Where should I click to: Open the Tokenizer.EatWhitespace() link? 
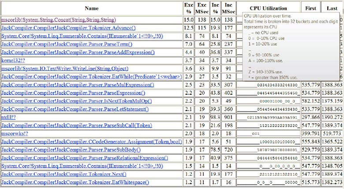click(75, 182)
